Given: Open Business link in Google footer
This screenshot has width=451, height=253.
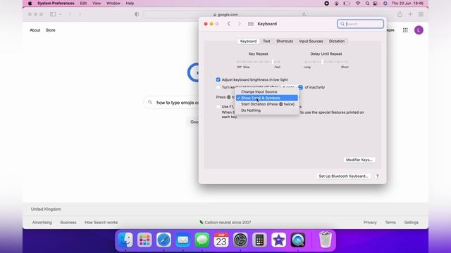Looking at the screenshot, I should (68, 222).
